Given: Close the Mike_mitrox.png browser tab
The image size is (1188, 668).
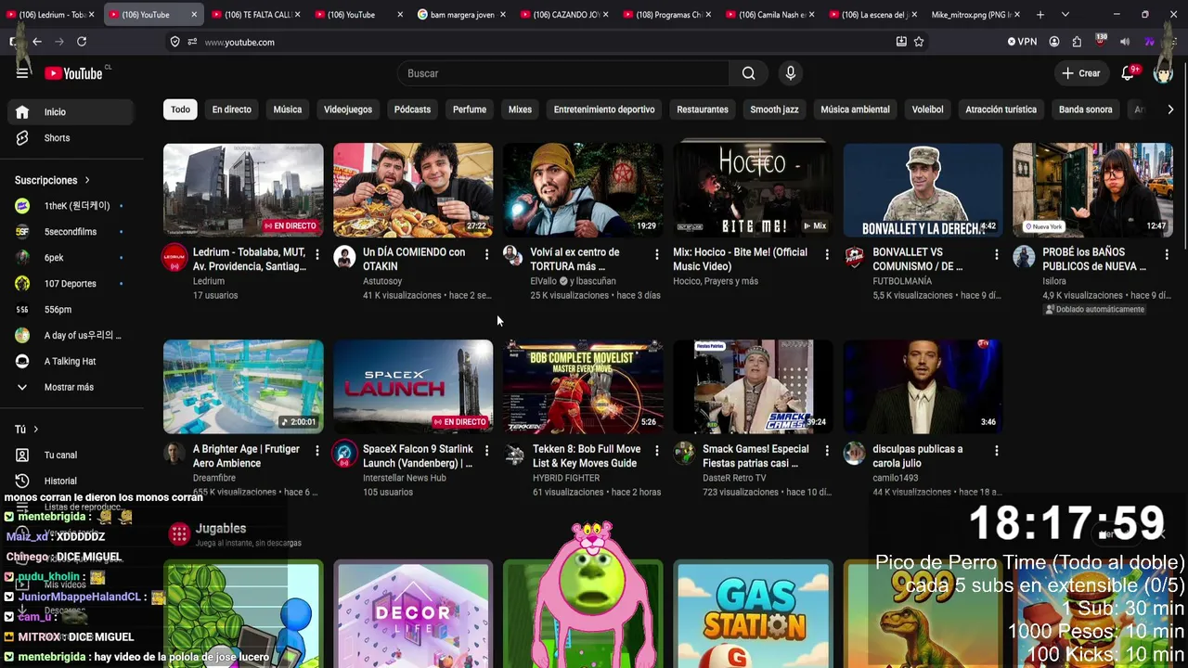Looking at the screenshot, I should coord(1018,15).
